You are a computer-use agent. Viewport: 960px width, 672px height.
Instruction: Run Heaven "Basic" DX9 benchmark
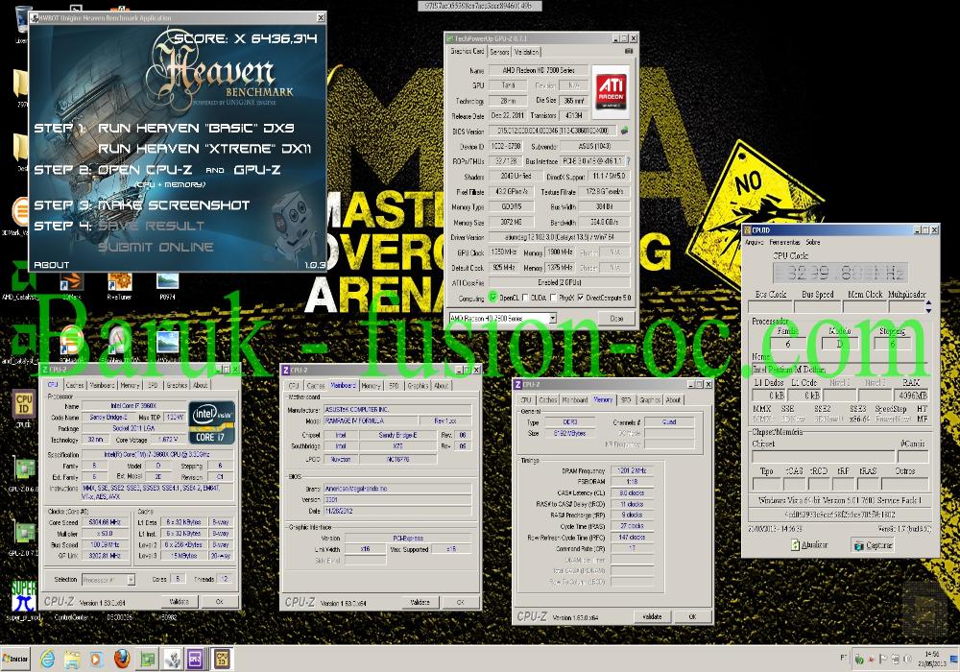pyautogui.click(x=196, y=128)
